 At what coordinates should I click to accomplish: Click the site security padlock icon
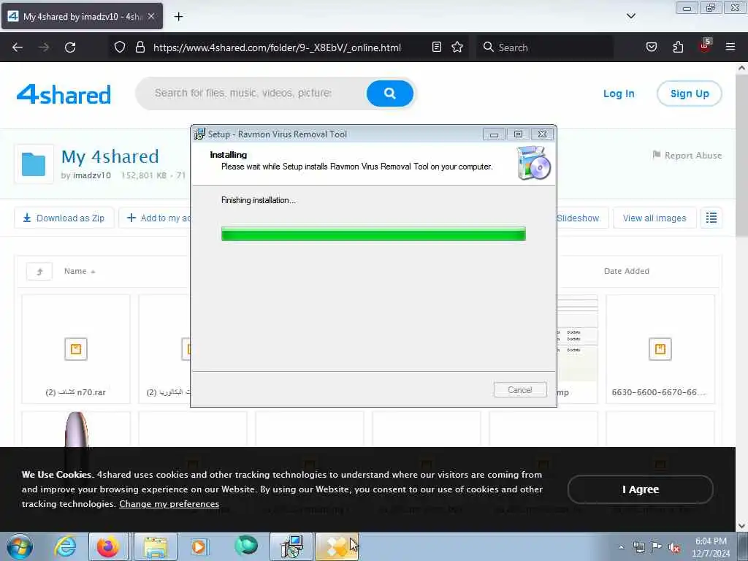pyautogui.click(x=140, y=47)
